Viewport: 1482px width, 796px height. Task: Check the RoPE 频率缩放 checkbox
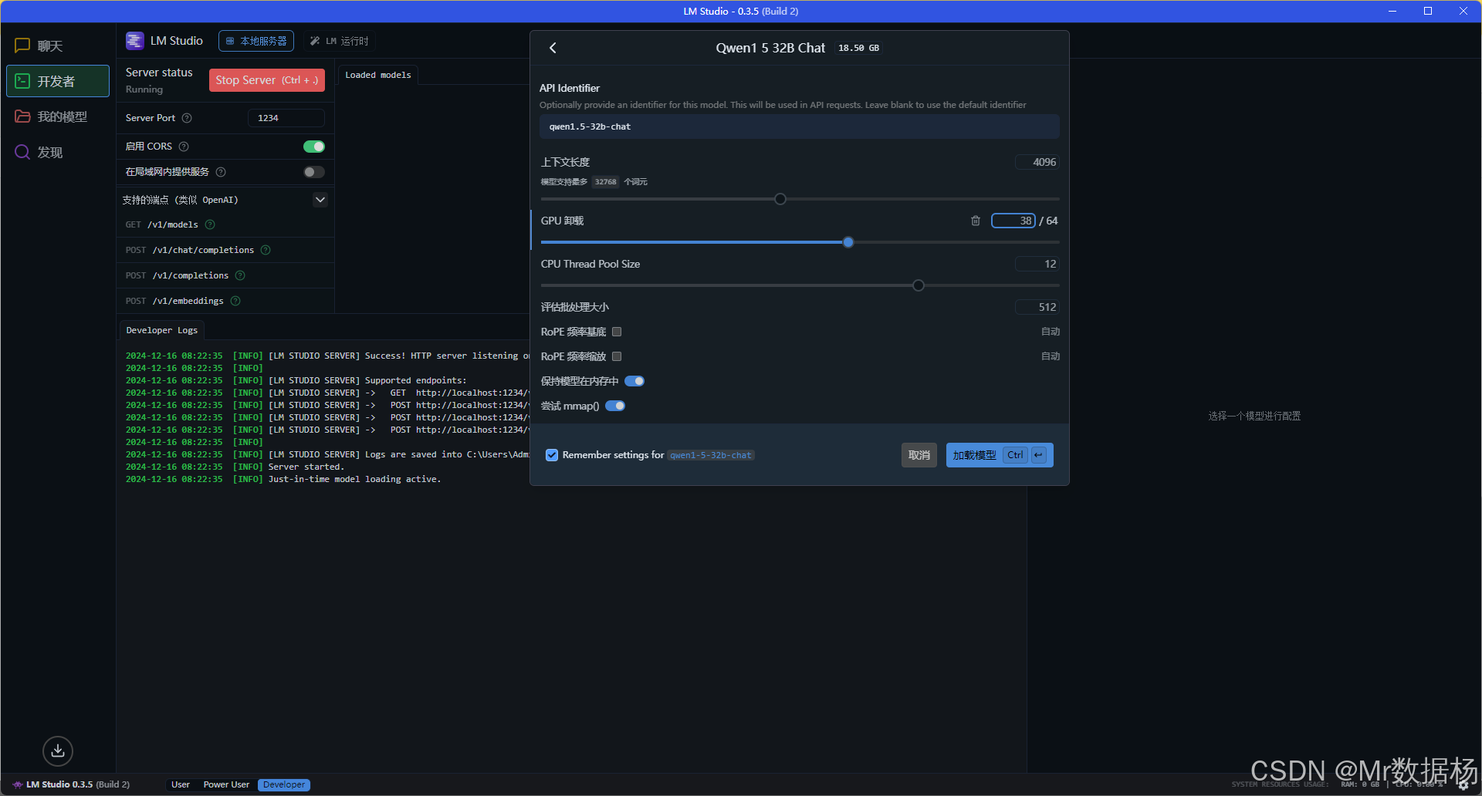(x=617, y=356)
